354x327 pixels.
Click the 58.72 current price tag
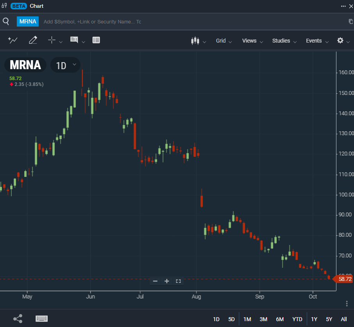(343, 279)
